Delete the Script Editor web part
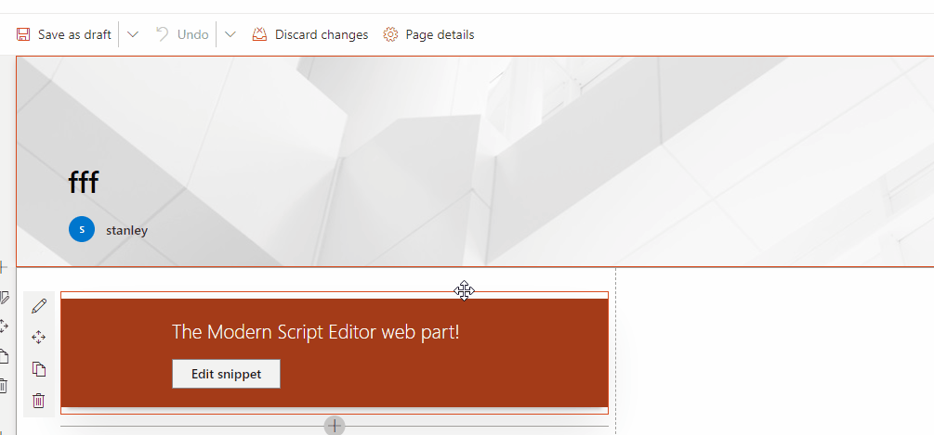Image resolution: width=934 pixels, height=435 pixels. pos(39,401)
